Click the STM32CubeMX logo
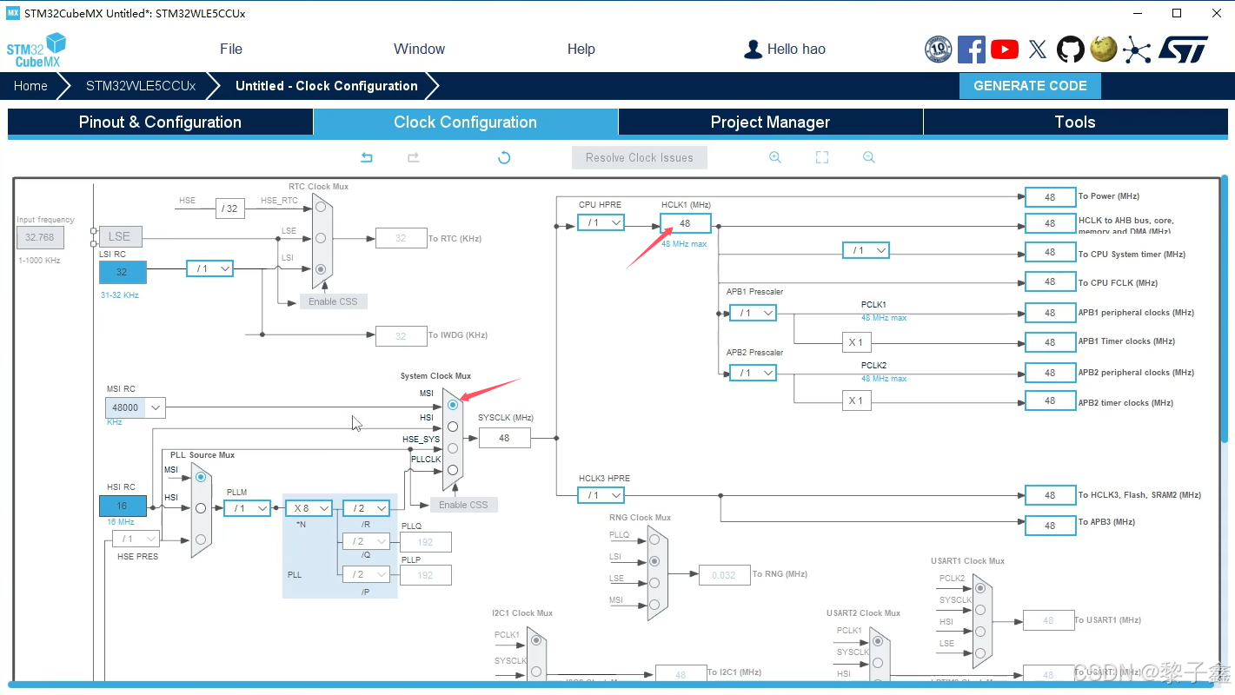This screenshot has width=1235, height=695. [37, 50]
